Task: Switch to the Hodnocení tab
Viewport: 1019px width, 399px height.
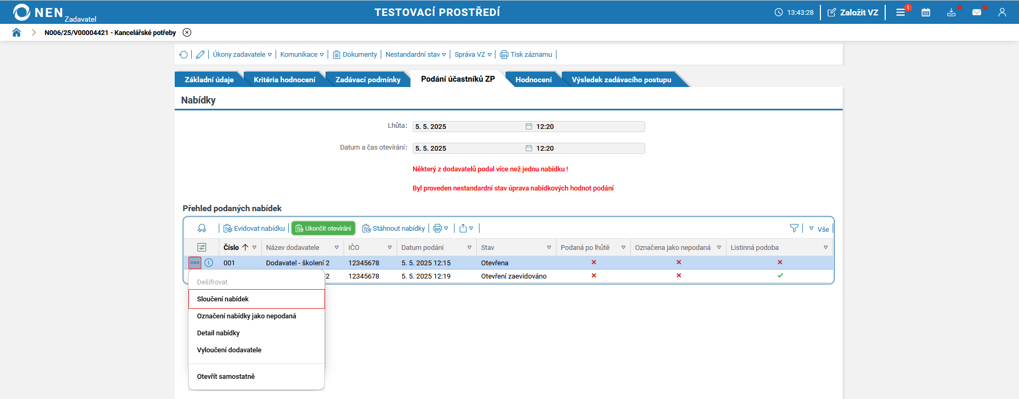Action: (533, 80)
